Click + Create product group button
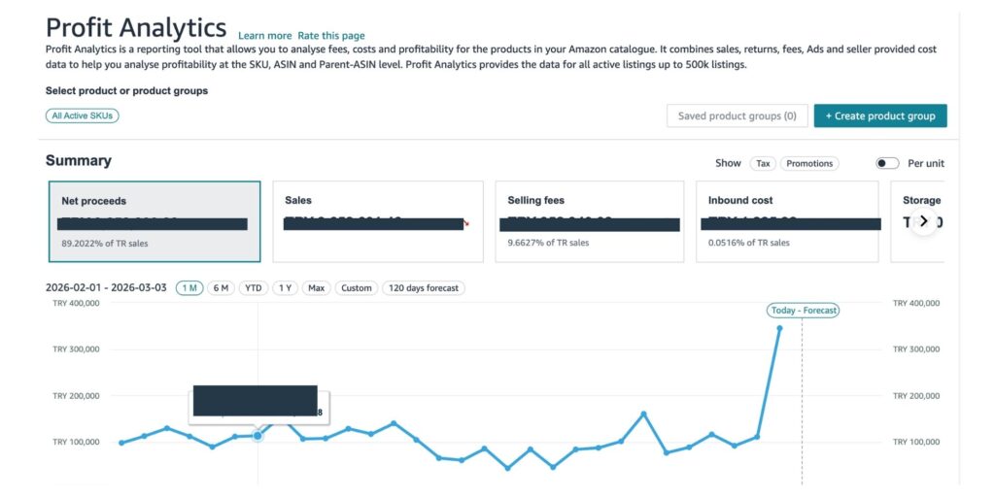 880,116
